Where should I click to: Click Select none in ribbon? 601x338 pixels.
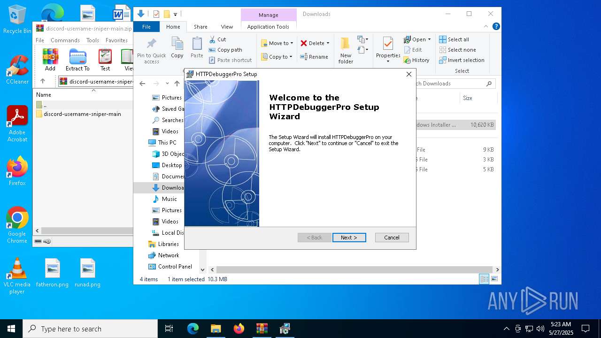click(457, 50)
